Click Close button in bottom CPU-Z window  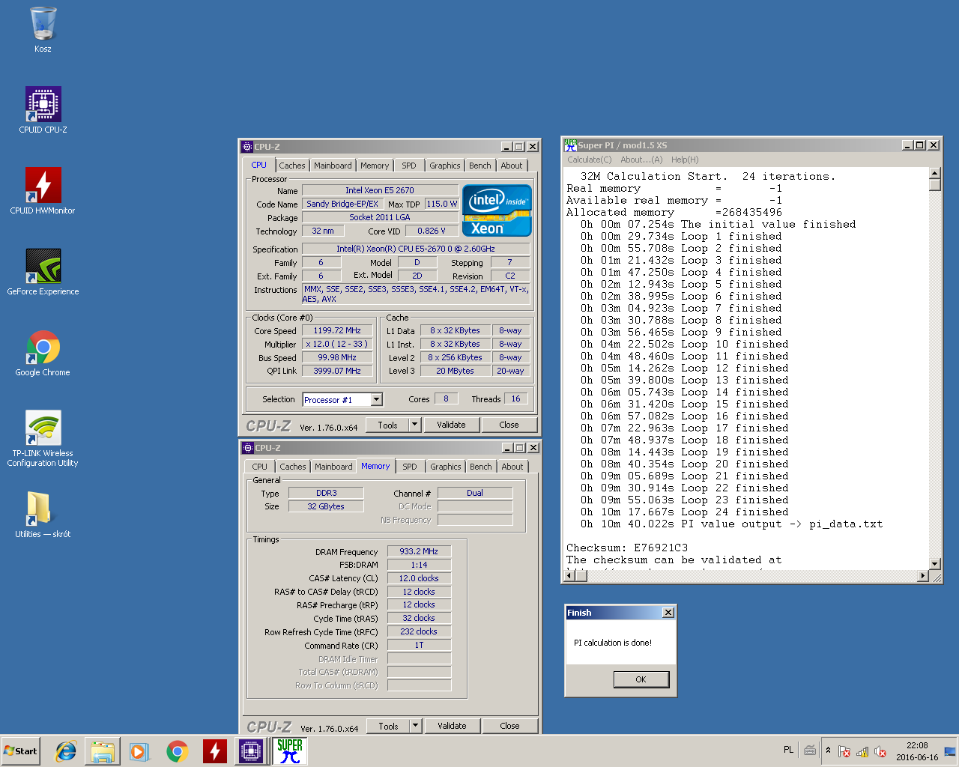(x=509, y=726)
